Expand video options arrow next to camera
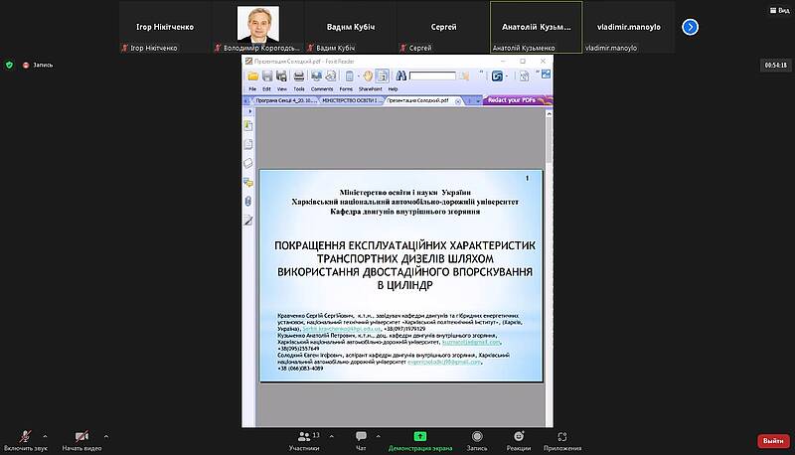This screenshot has height=455, width=795. 106,434
